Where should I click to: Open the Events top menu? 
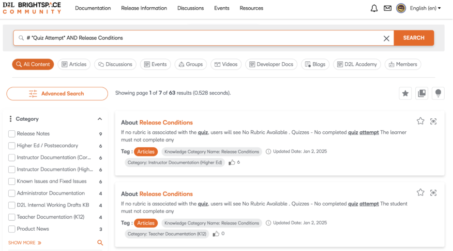pos(222,8)
